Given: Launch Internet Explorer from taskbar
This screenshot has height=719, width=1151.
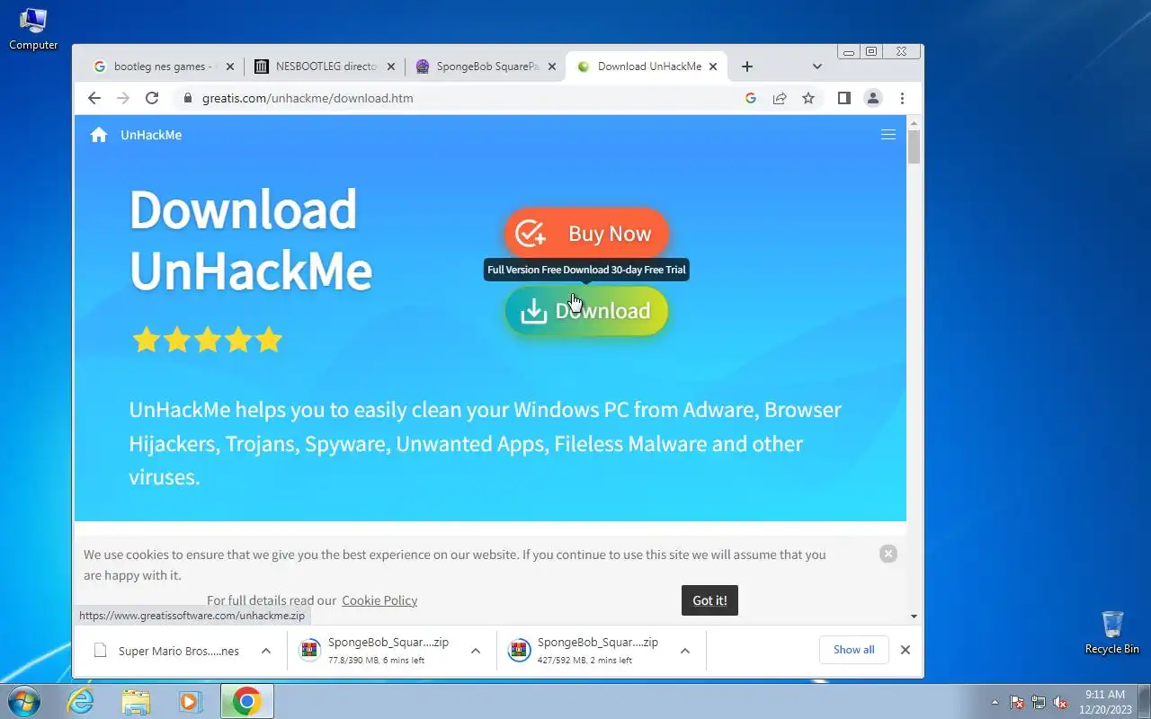Looking at the screenshot, I should point(81,701).
